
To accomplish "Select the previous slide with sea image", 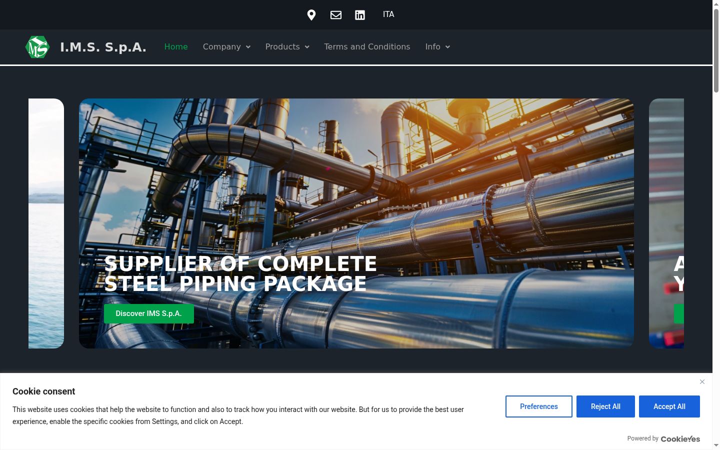I will (x=46, y=223).
